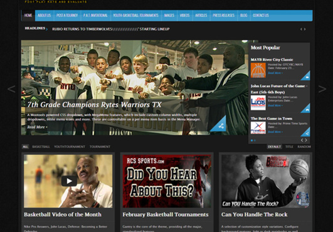Click the Headlines label in ticker

[x=35, y=28]
